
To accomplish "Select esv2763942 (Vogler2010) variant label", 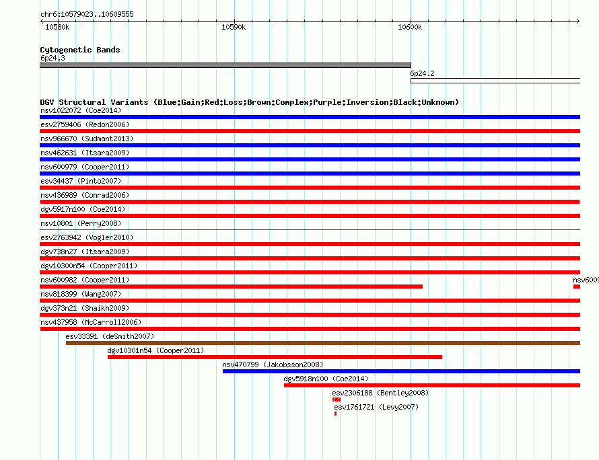I will [87, 237].
